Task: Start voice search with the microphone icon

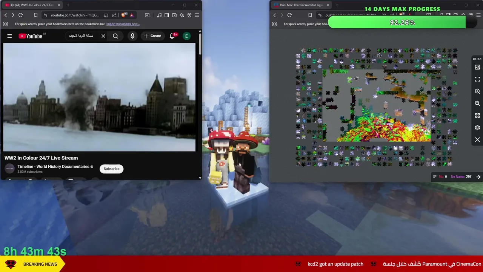Action: click(x=132, y=36)
